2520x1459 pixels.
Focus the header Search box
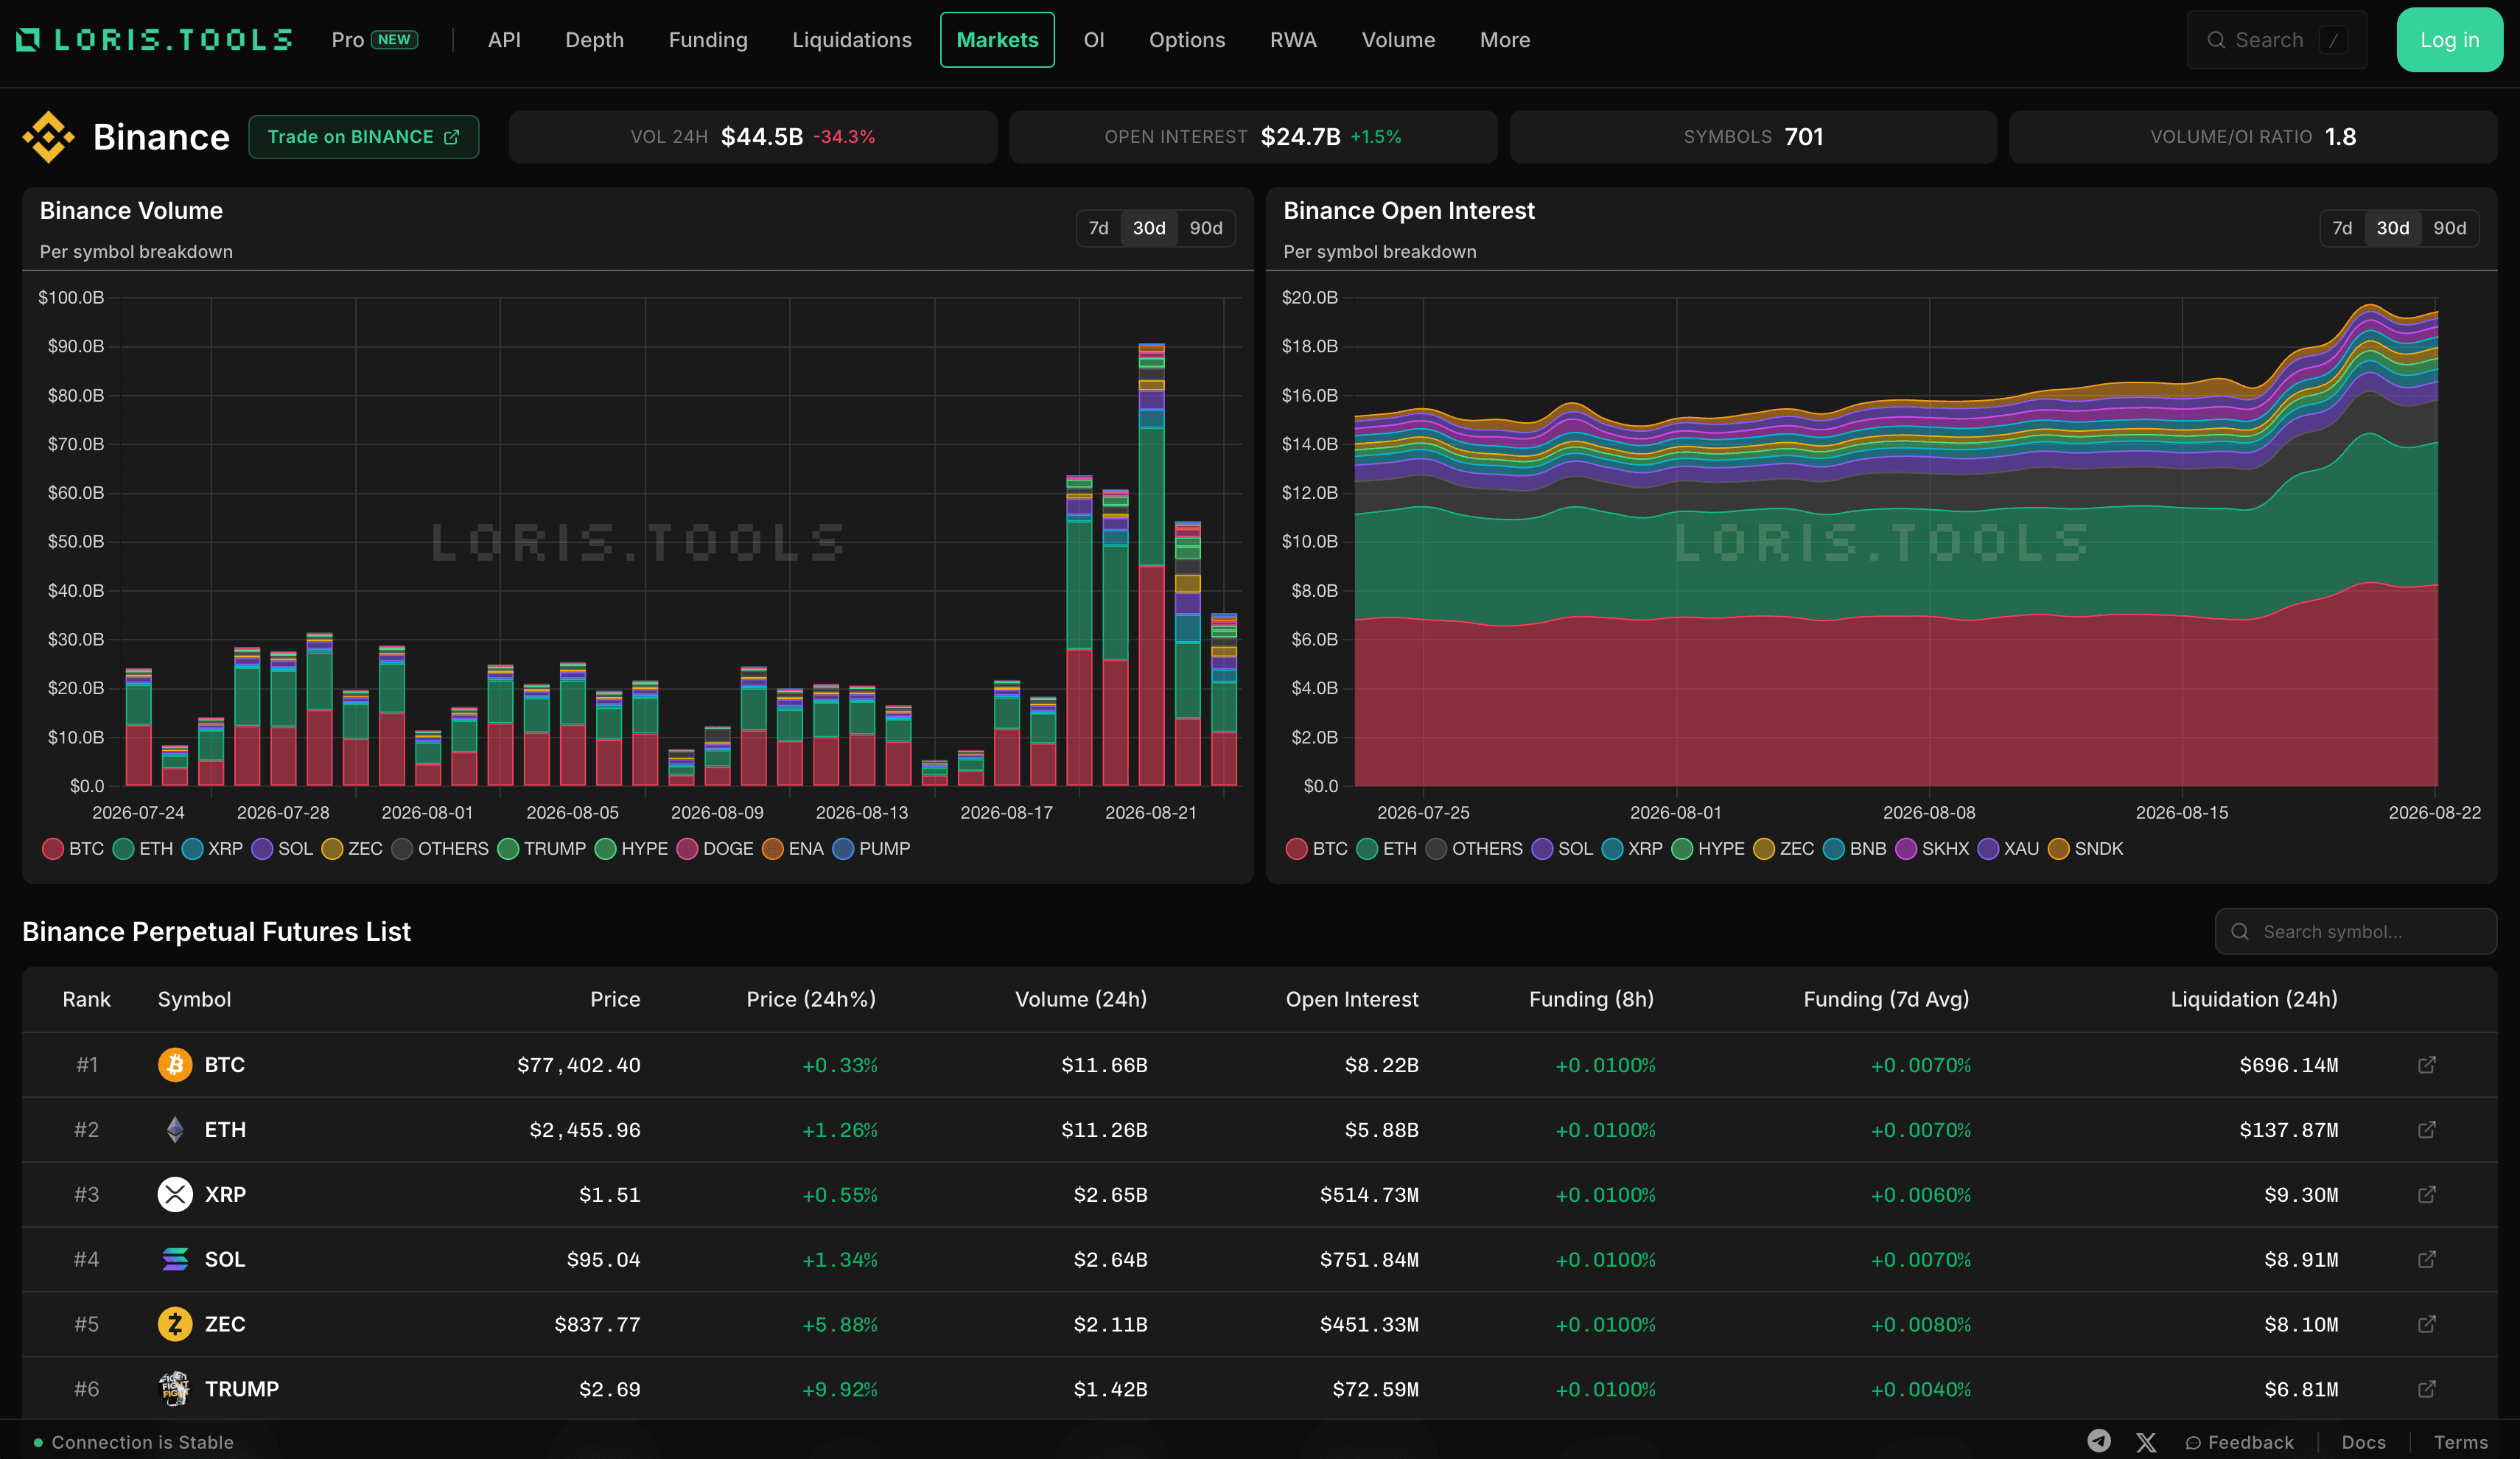(x=2276, y=40)
